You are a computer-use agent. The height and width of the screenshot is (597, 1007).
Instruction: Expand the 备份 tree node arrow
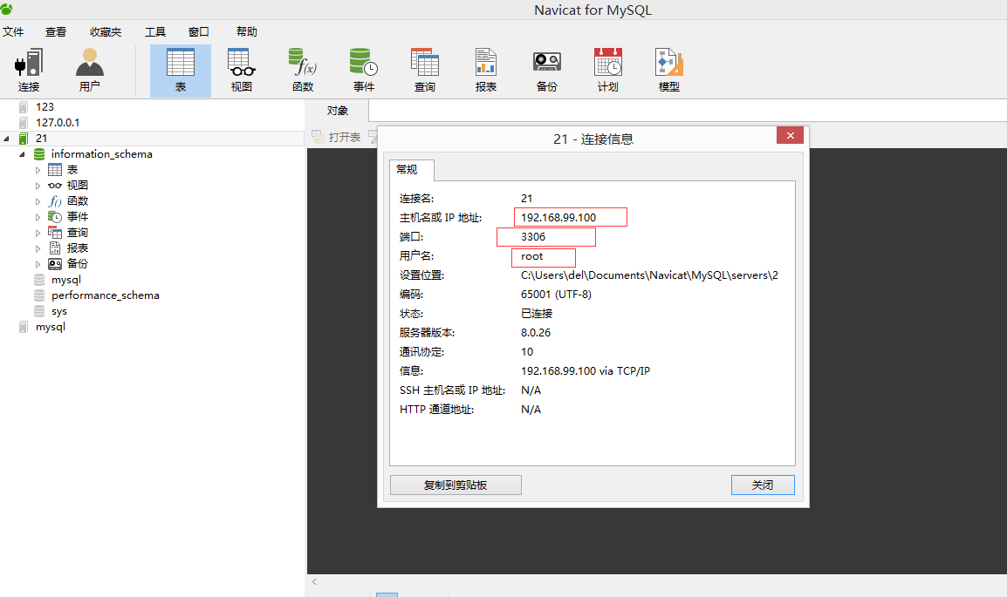click(x=38, y=264)
